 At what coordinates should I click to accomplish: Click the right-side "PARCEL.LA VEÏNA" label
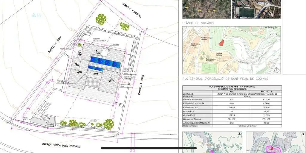pyautogui.click(x=141, y=85)
